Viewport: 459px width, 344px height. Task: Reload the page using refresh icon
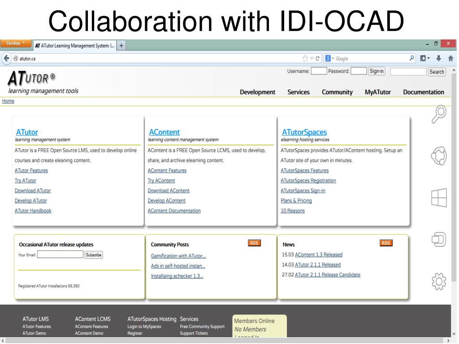317,59
